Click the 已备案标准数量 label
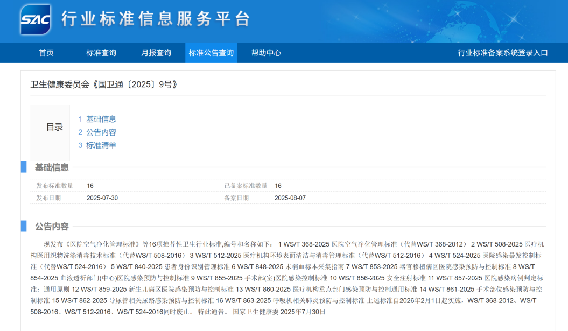Image resolution: width=568 pixels, height=331 pixels. [246, 186]
